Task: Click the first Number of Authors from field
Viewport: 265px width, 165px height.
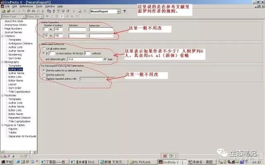Action: tap(46, 29)
